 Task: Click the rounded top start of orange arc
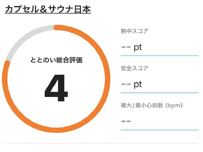tap(56, 27)
